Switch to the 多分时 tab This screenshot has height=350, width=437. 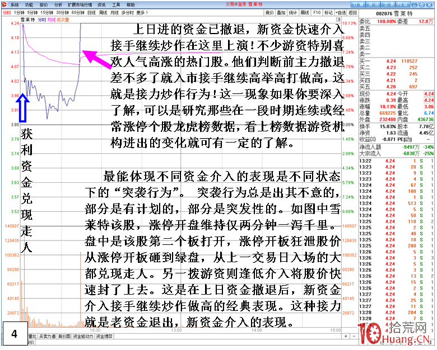click(128, 12)
